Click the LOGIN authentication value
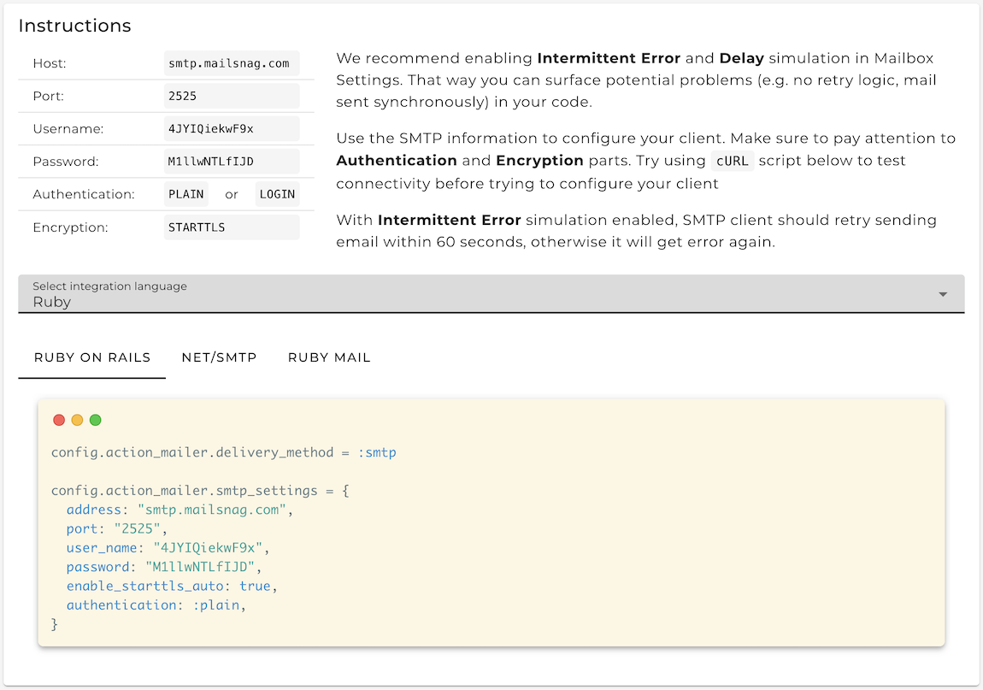 277,194
